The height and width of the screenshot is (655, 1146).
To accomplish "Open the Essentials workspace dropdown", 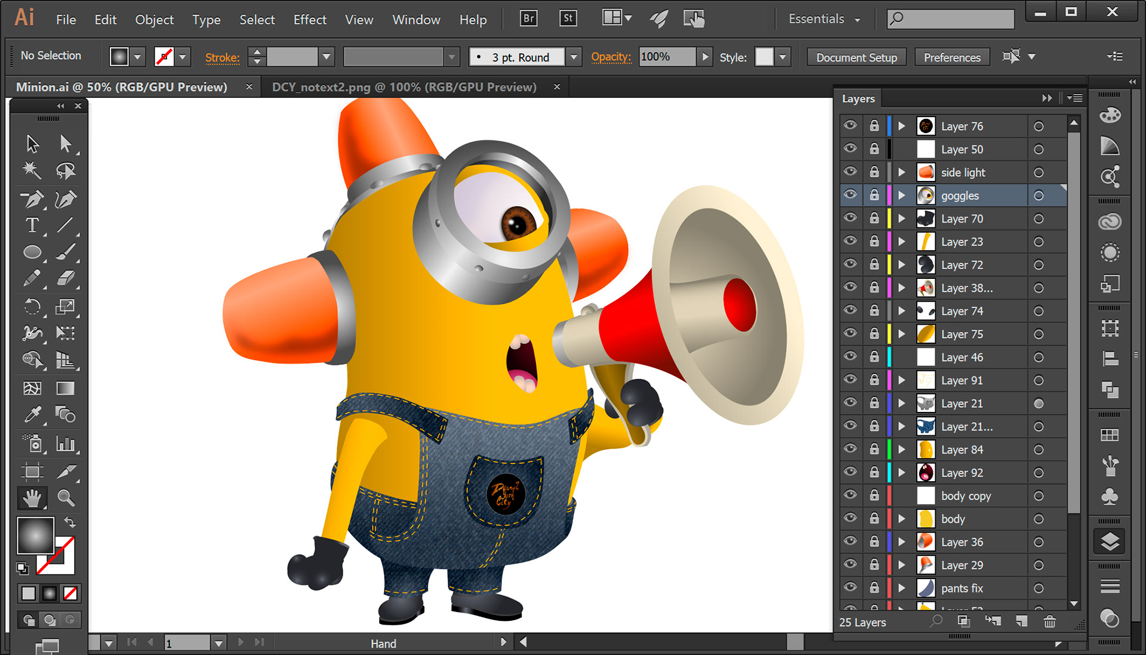I will (824, 19).
